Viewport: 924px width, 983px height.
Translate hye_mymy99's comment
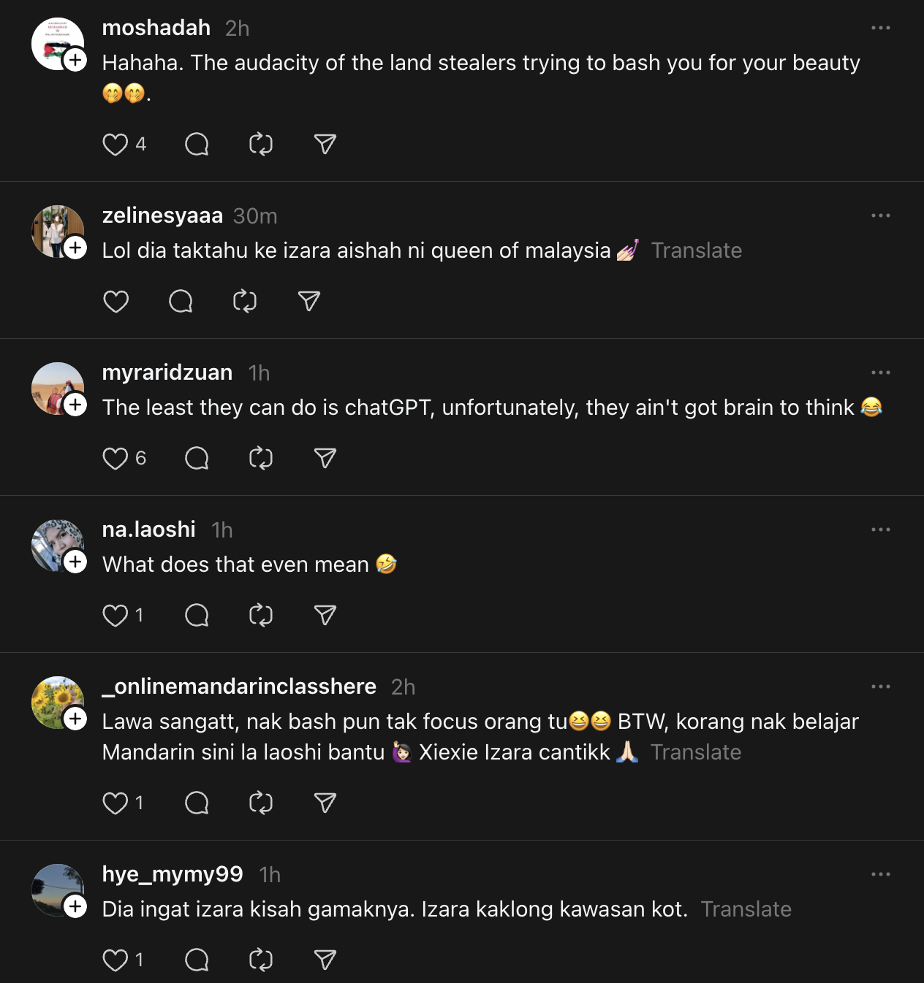(746, 909)
